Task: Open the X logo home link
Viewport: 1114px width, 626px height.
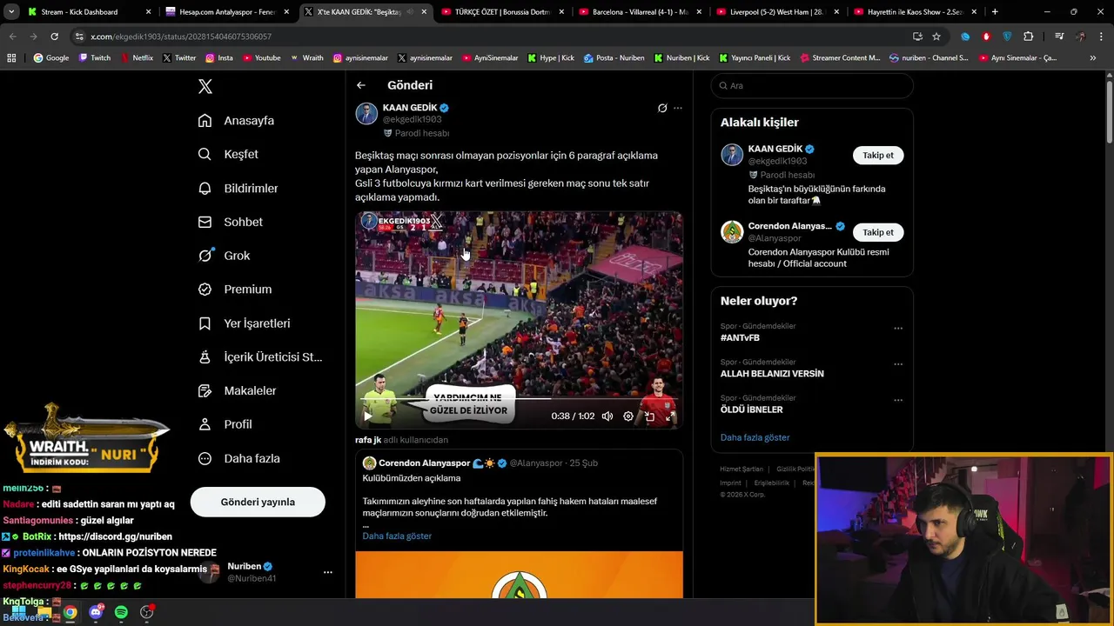Action: (x=205, y=86)
